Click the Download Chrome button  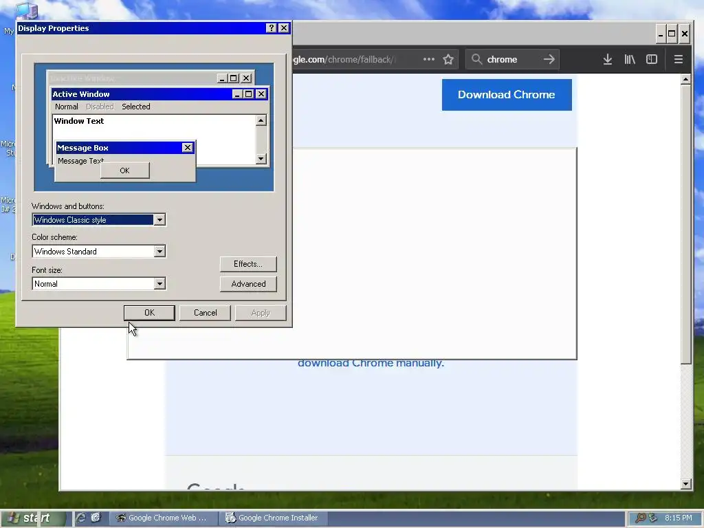[x=507, y=95]
